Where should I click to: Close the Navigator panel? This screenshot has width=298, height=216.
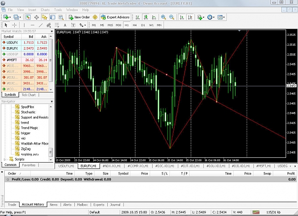(51, 102)
